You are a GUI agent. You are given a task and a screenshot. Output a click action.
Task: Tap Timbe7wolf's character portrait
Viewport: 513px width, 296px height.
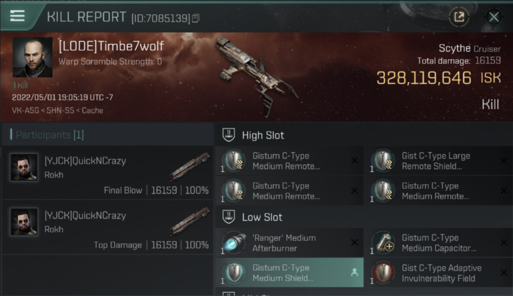(32, 57)
